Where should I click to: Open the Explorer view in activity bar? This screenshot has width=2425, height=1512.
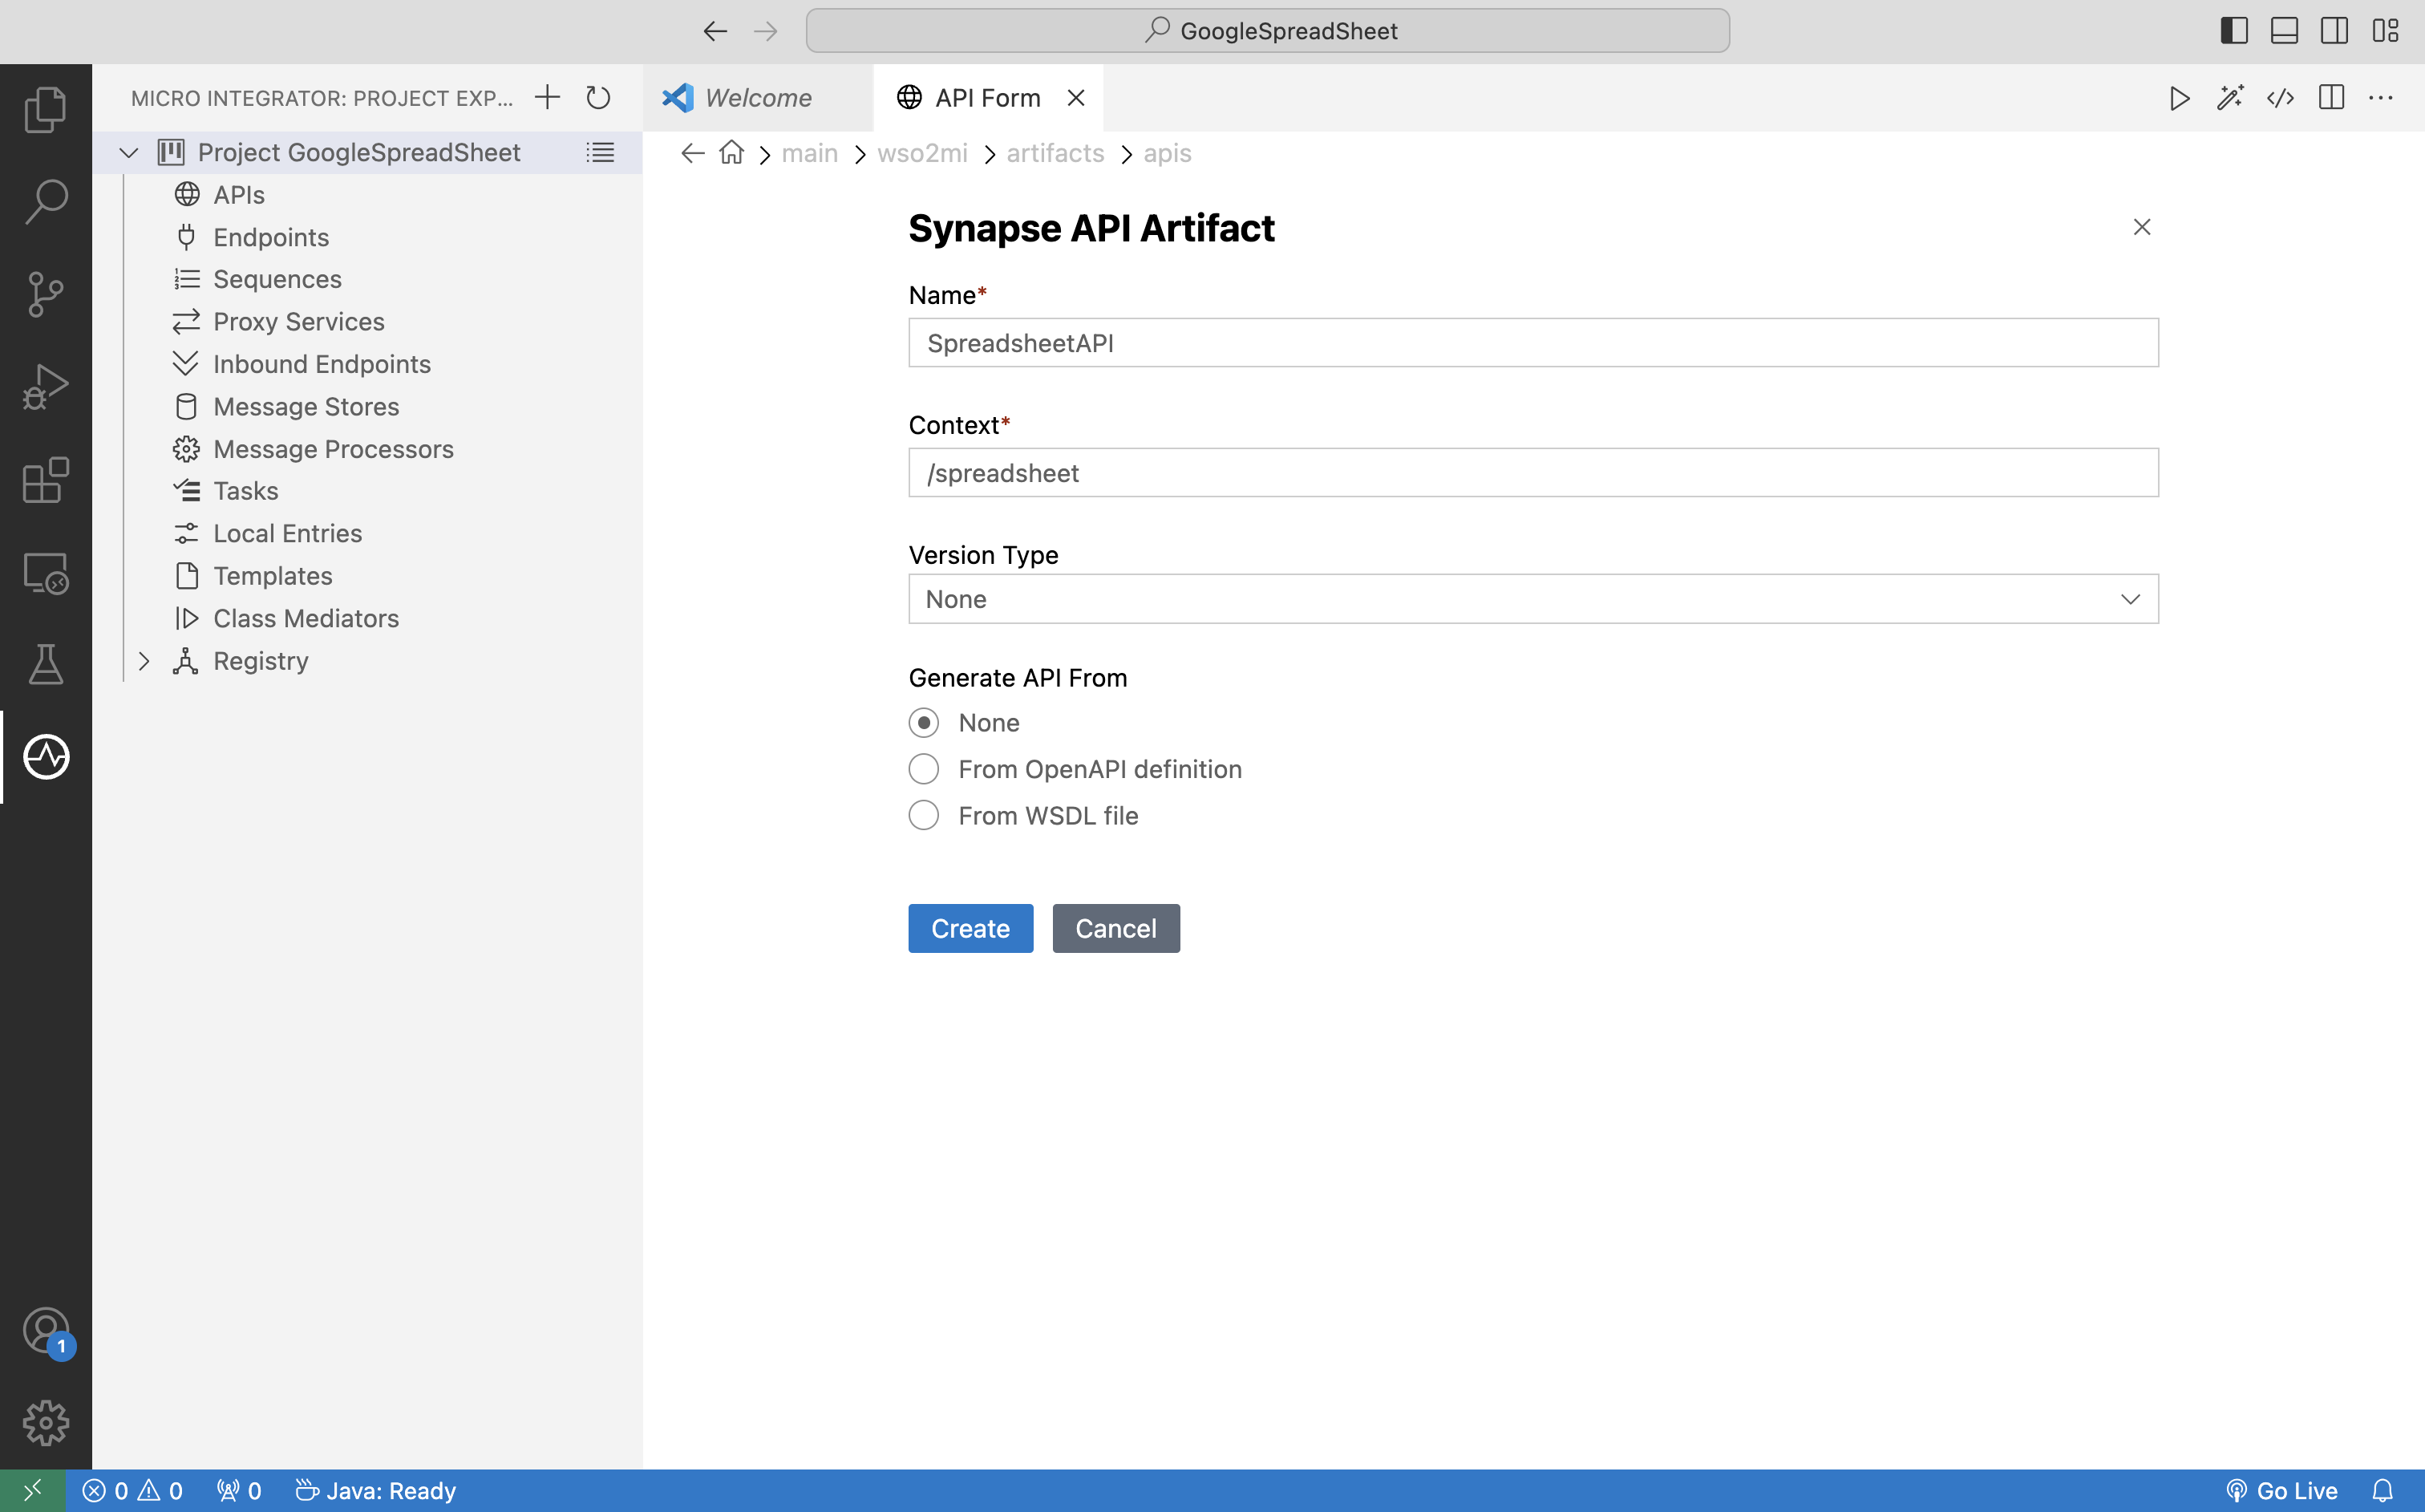[46, 109]
